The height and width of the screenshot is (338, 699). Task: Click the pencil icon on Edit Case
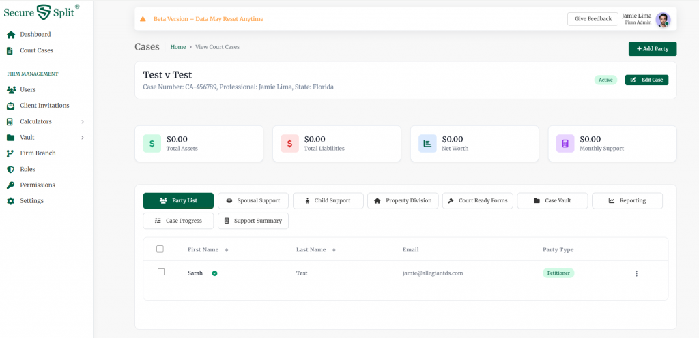(633, 80)
